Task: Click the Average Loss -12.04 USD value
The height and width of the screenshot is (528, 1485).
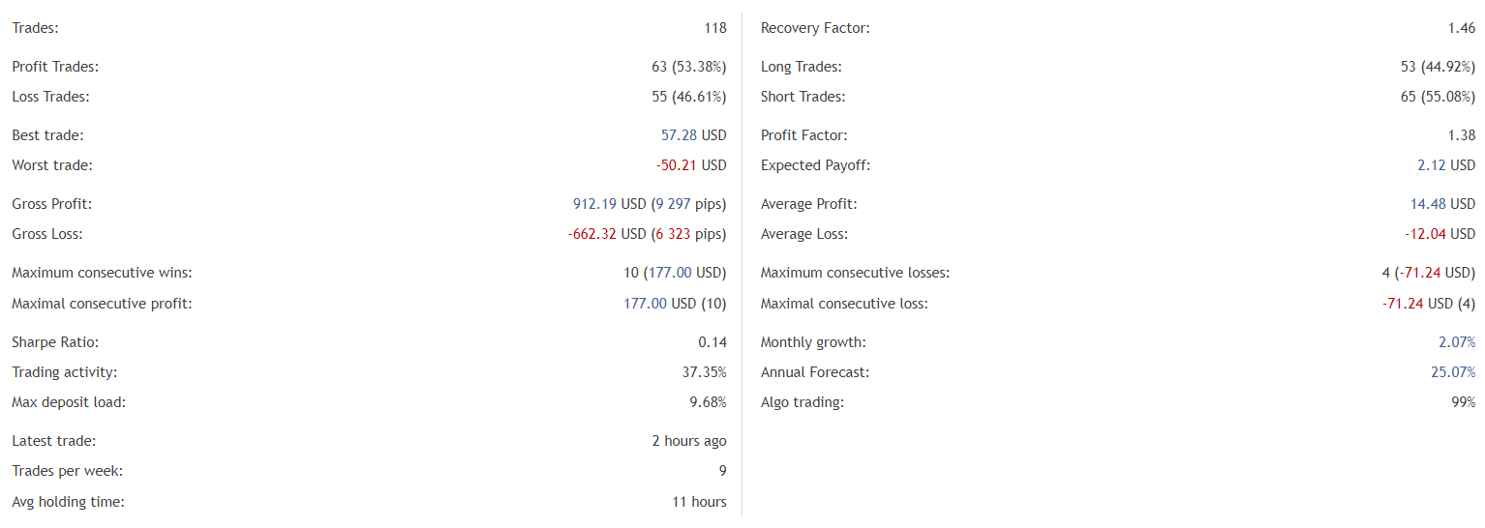Action: coord(1440,234)
